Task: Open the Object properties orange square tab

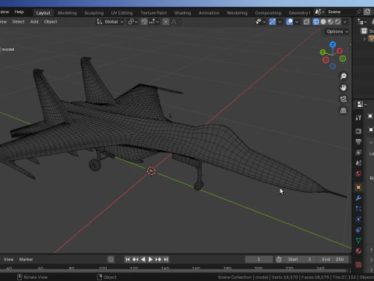Action: [358, 187]
